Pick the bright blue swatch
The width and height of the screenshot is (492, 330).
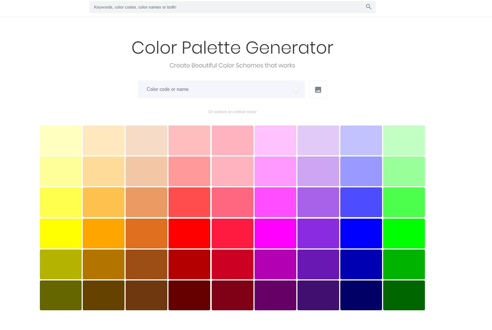coord(361,234)
